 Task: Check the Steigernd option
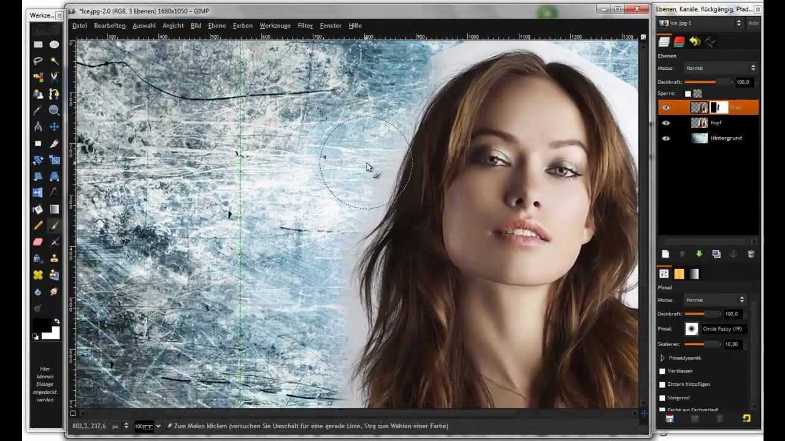(x=662, y=398)
